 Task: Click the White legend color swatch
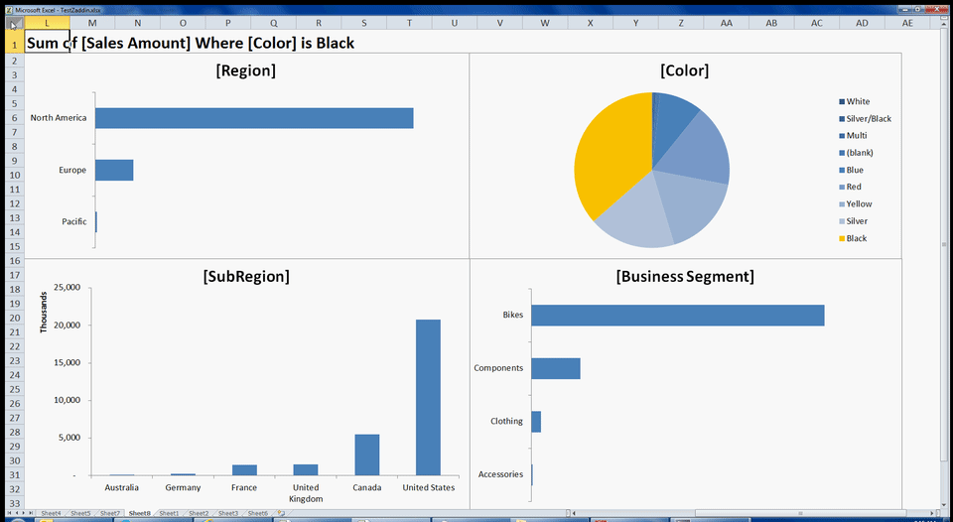tap(842, 101)
